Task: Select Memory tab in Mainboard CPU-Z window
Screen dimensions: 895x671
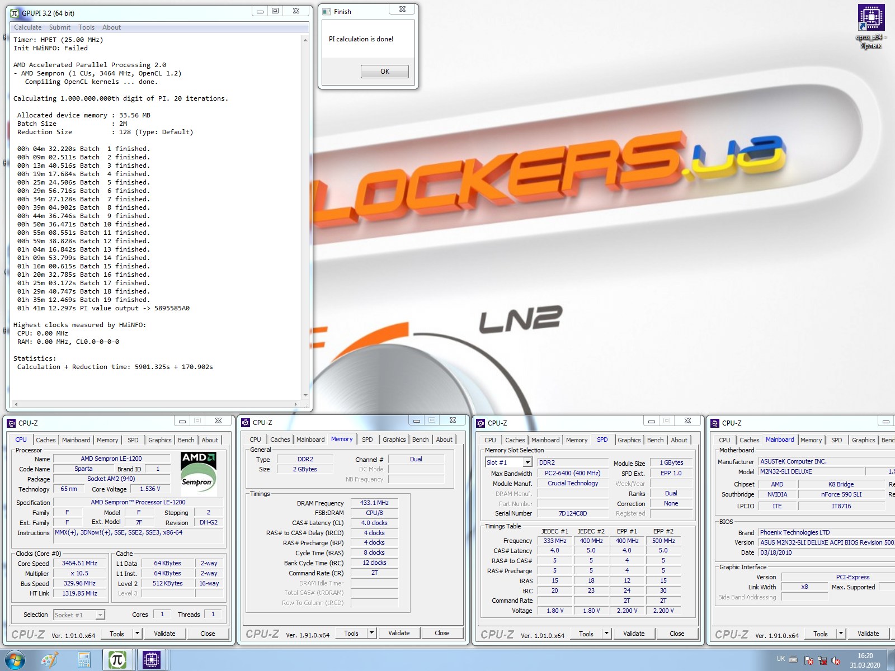Action: click(x=811, y=440)
